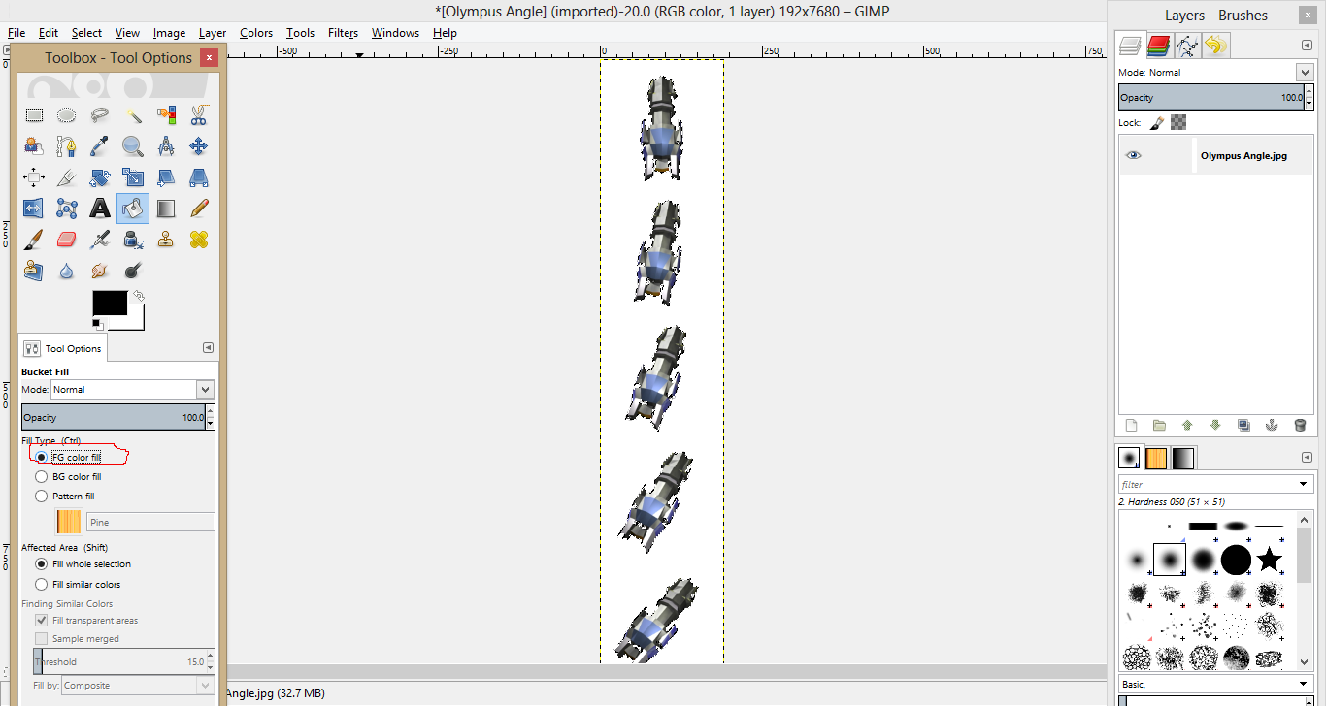Screen dimensions: 1326x706
Task: Toggle Lock pixels brush icon
Action: pyautogui.click(x=1157, y=123)
